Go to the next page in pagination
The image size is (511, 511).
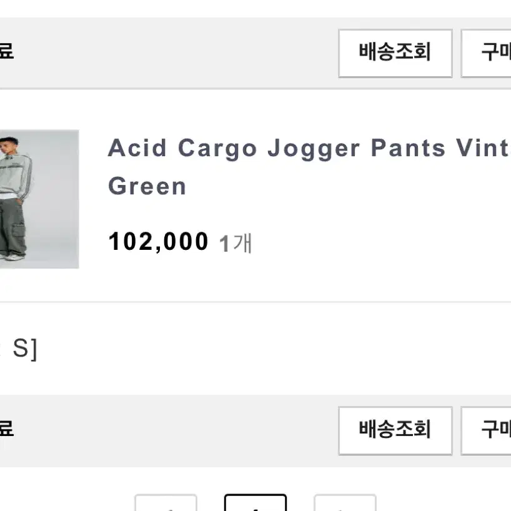point(345,503)
